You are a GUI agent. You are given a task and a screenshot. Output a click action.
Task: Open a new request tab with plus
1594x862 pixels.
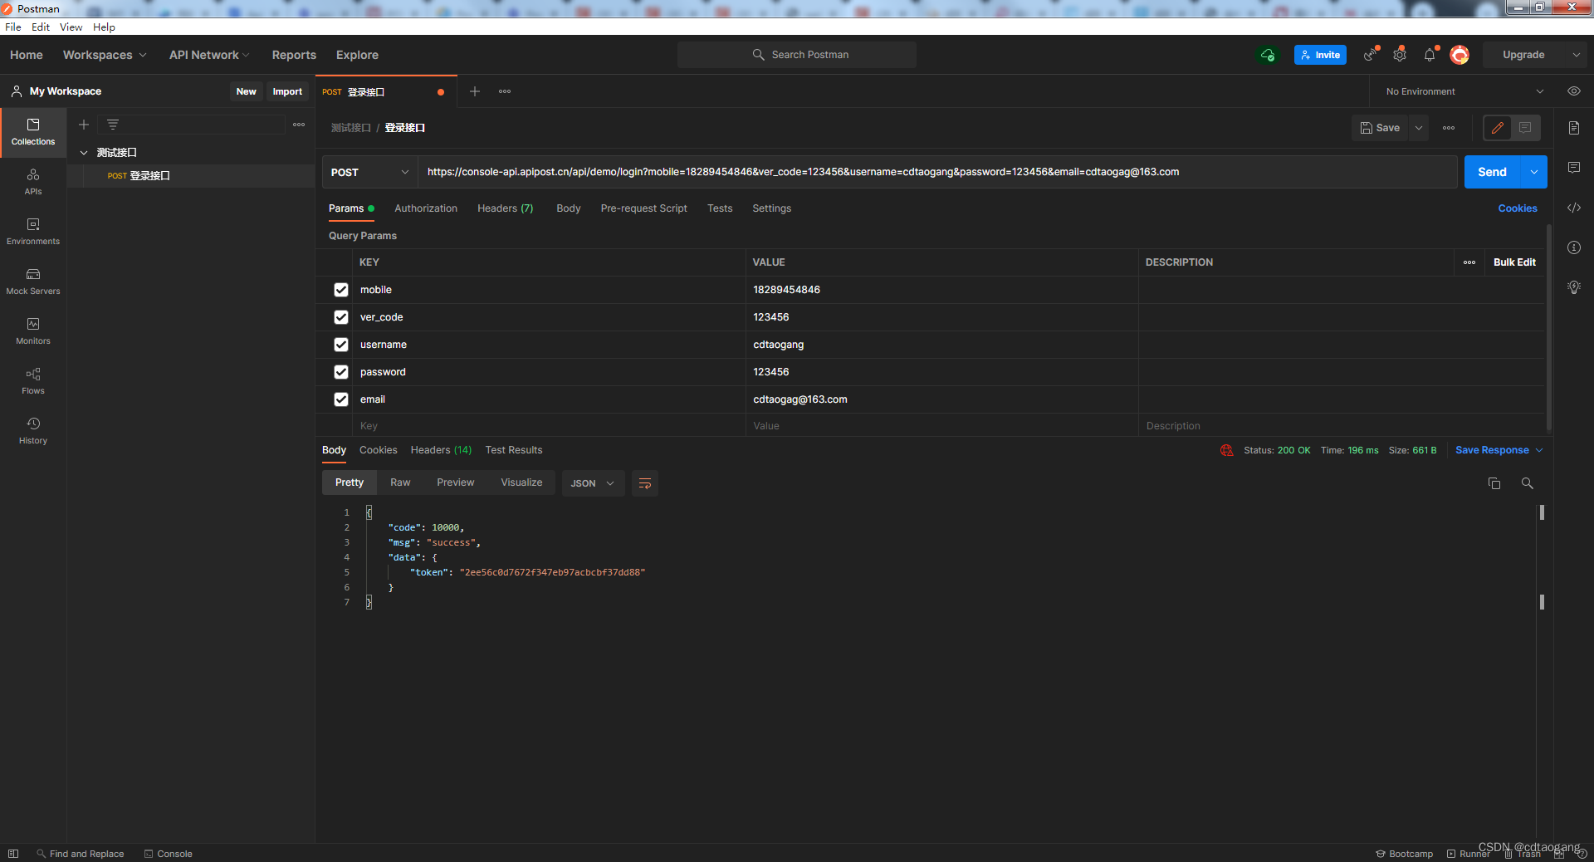475,91
